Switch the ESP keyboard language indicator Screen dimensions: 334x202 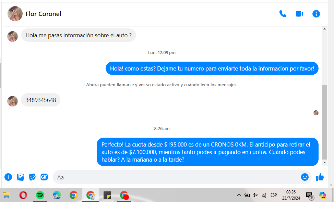tap(274, 195)
